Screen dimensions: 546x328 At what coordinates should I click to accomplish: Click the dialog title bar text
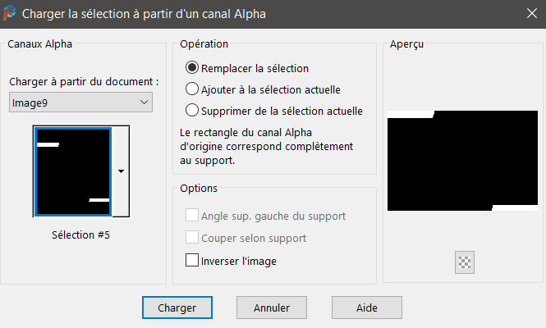pos(144,14)
